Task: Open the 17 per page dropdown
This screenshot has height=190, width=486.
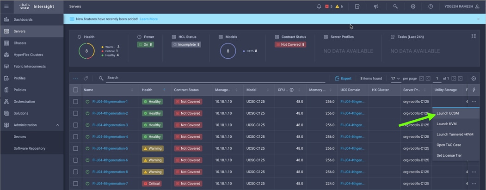Action: (395, 79)
